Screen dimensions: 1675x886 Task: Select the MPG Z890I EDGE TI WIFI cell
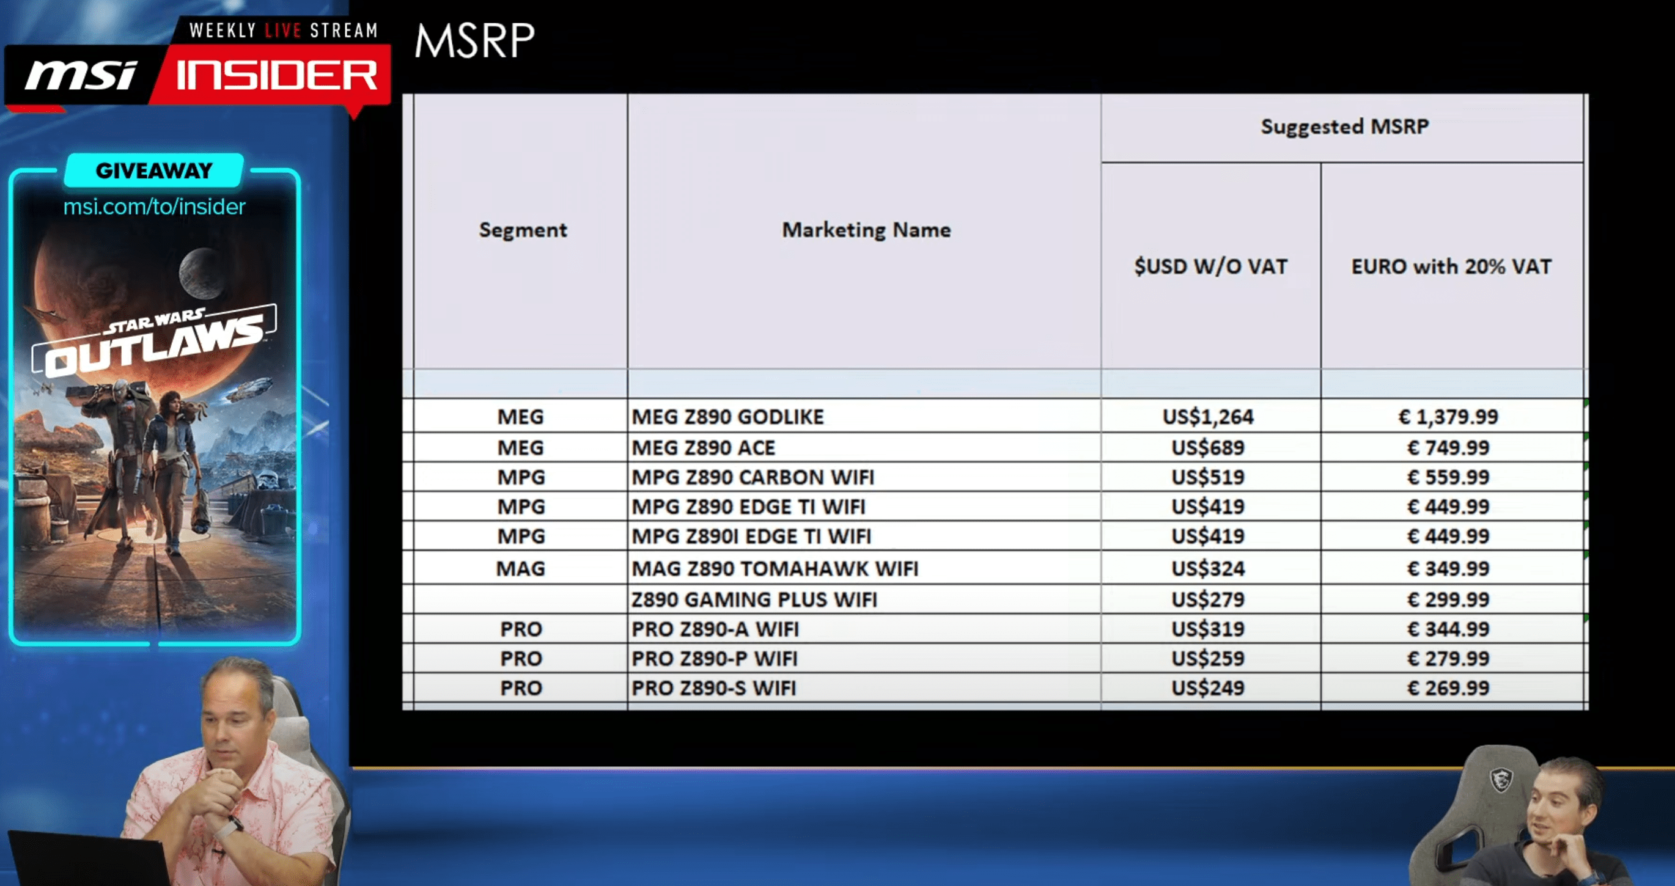click(x=864, y=536)
